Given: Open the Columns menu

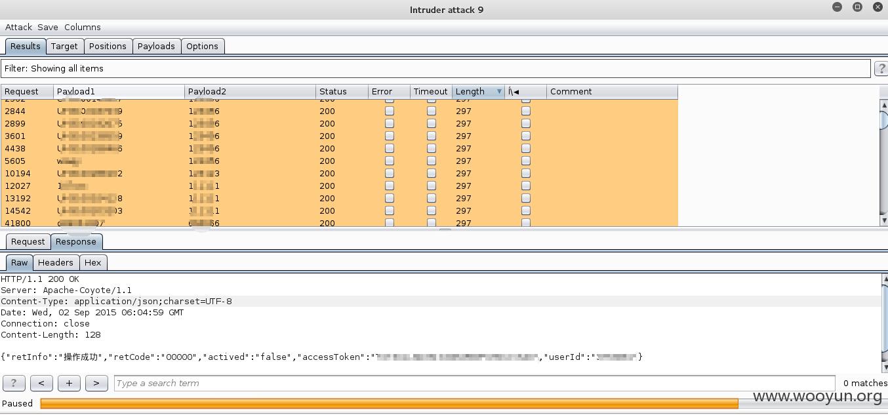Looking at the screenshot, I should click(x=83, y=27).
